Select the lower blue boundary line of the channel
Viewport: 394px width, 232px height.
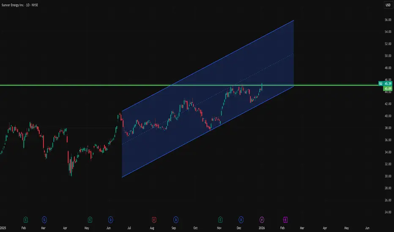click(x=208, y=132)
